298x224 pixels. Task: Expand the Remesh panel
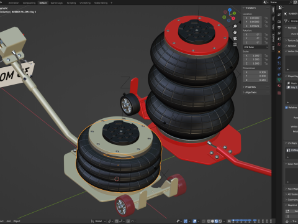point(291,45)
